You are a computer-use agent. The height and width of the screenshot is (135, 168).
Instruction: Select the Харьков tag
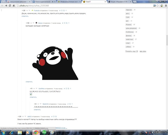coord(129,10)
